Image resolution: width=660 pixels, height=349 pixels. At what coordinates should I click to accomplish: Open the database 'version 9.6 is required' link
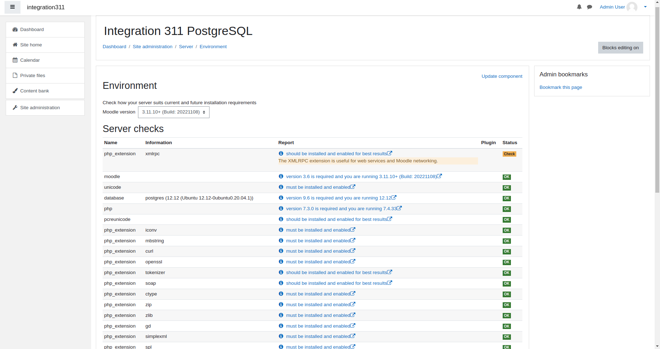(341, 198)
